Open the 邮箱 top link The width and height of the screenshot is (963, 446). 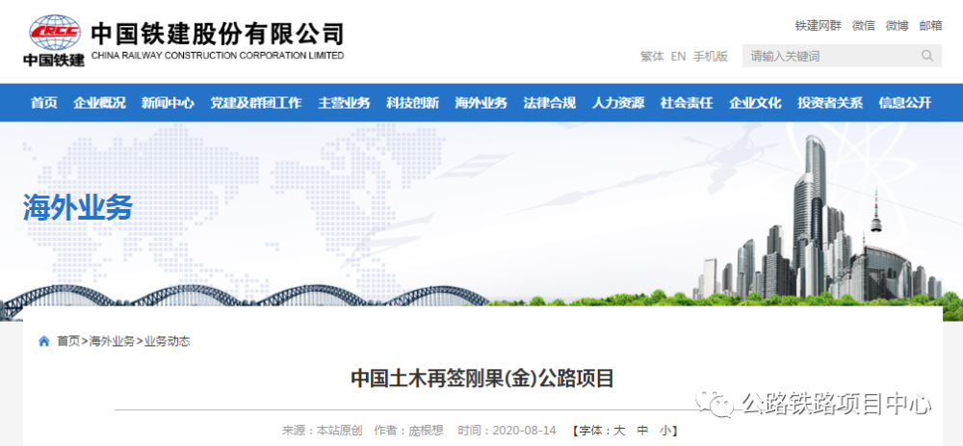(930, 26)
